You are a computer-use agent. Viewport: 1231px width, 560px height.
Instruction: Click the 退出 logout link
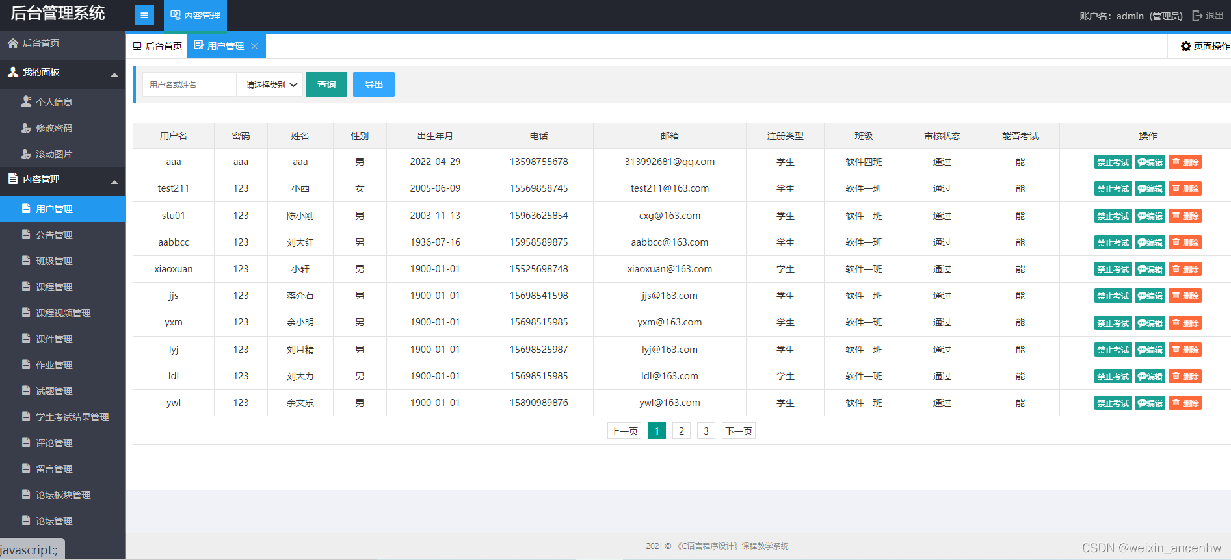click(x=1208, y=16)
